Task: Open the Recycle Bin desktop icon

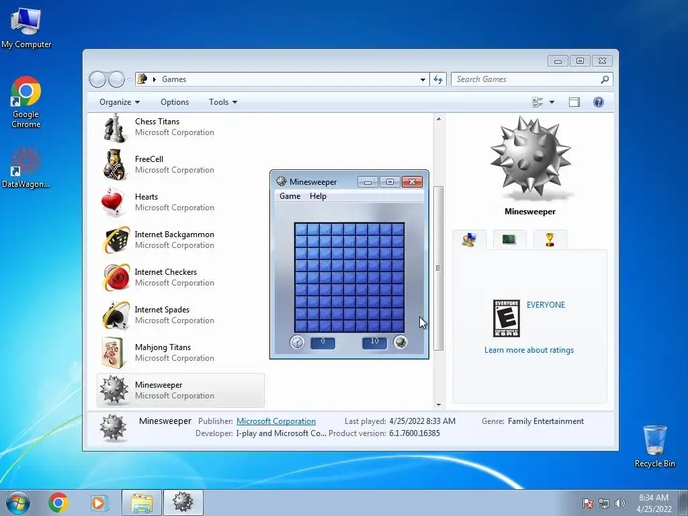Action: click(654, 446)
